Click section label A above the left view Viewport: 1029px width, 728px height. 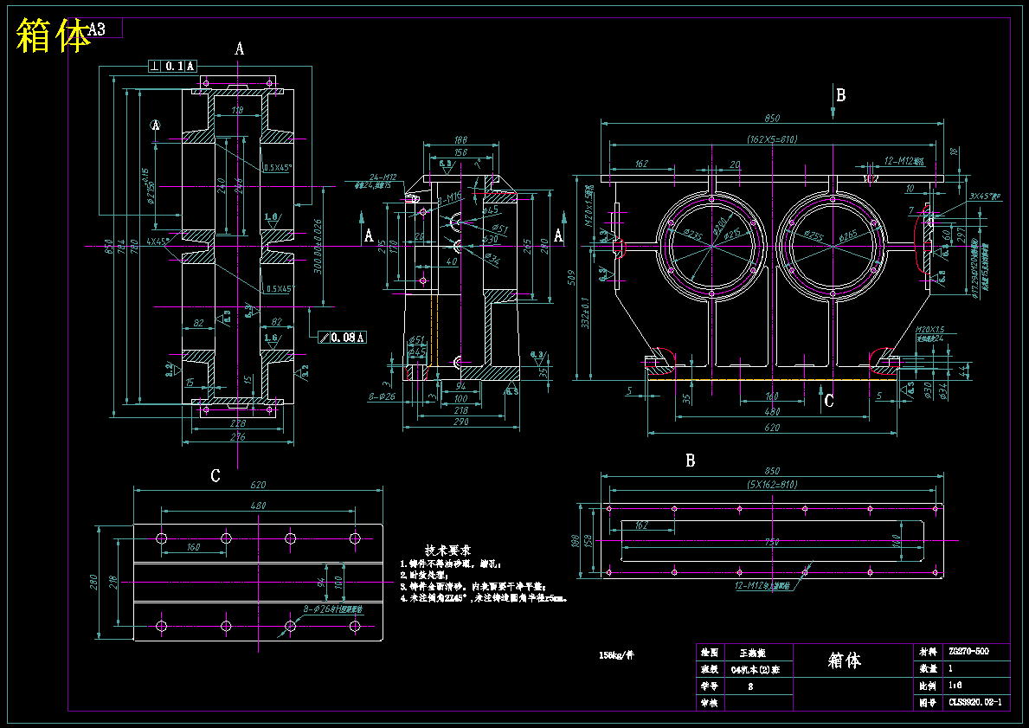click(240, 48)
